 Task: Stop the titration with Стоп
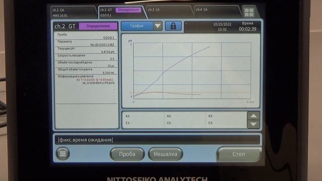click(x=238, y=154)
